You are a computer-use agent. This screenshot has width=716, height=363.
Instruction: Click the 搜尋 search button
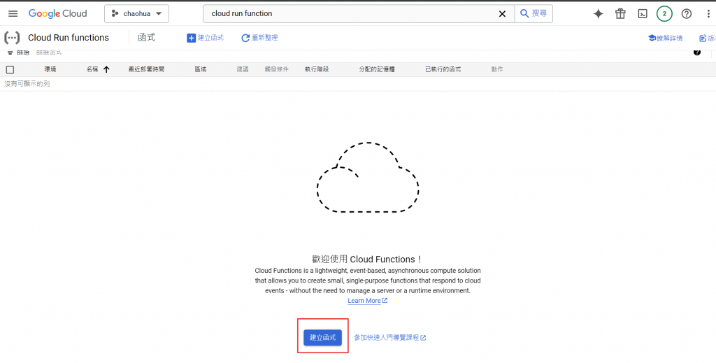click(534, 14)
